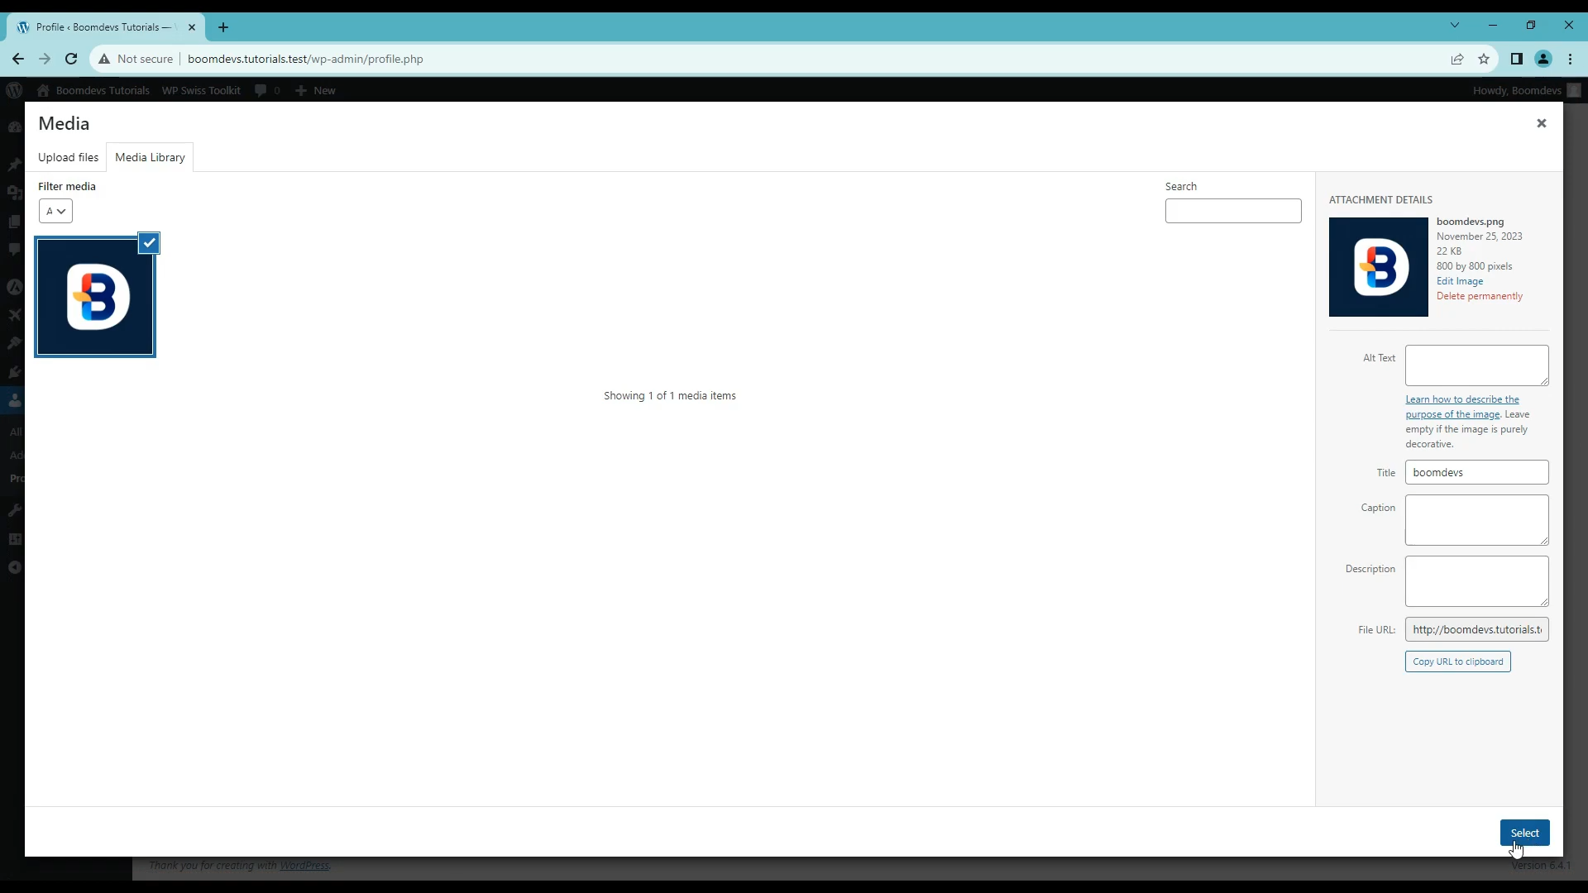Image resolution: width=1588 pixels, height=893 pixels.
Task: Collapse the admin sidebar menu
Action: tap(14, 567)
